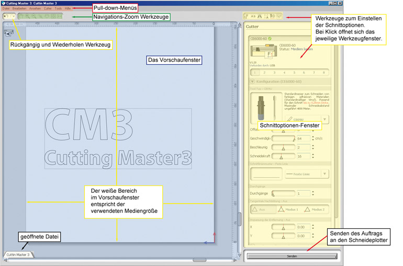Click the Senden button
The height and width of the screenshot is (266, 403).
[x=292, y=256]
